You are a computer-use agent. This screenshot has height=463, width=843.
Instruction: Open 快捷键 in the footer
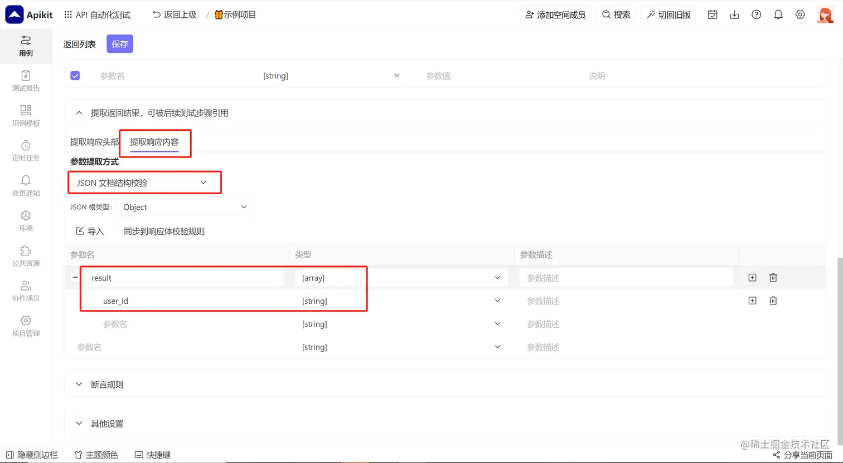point(153,455)
